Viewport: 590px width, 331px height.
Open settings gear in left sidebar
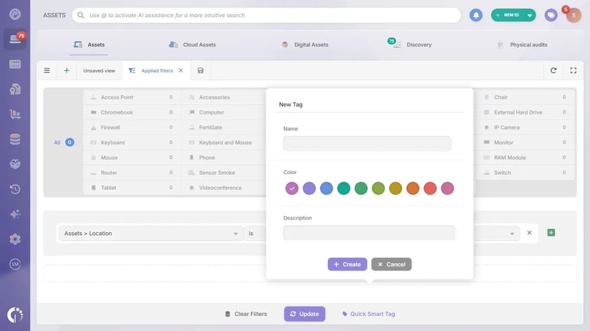click(15, 239)
